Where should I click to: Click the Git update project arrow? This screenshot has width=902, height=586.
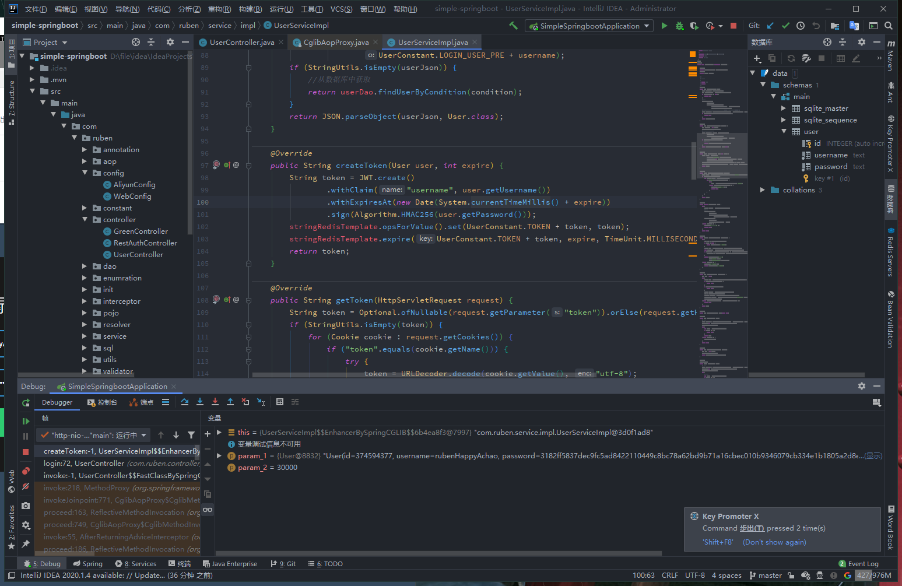[x=770, y=26]
